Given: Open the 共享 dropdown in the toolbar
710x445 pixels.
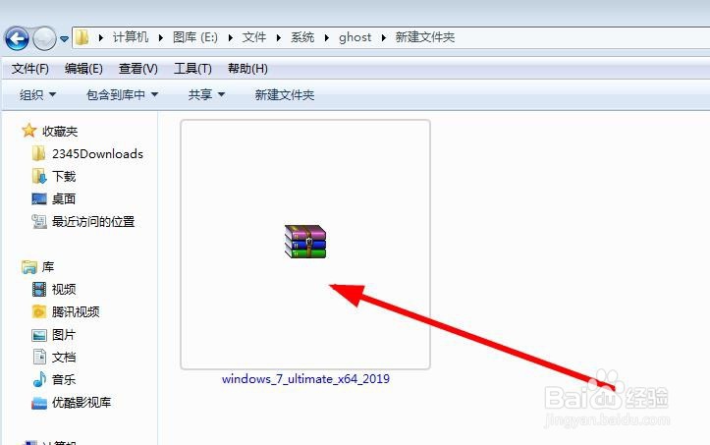Looking at the screenshot, I should [206, 94].
